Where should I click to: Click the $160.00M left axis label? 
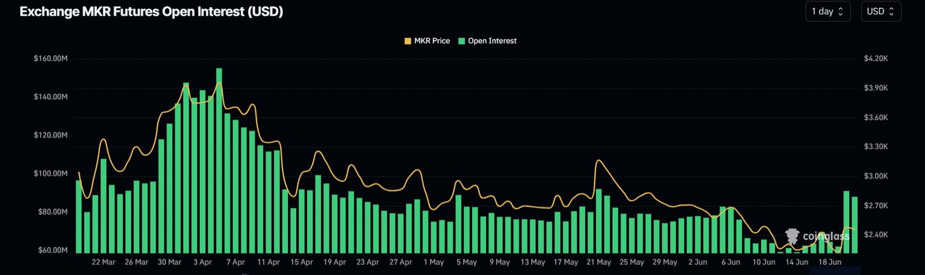point(51,59)
